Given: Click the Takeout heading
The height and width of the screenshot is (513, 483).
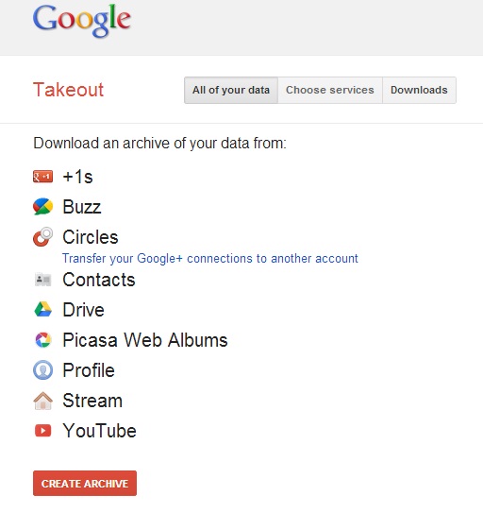Looking at the screenshot, I should click(68, 90).
